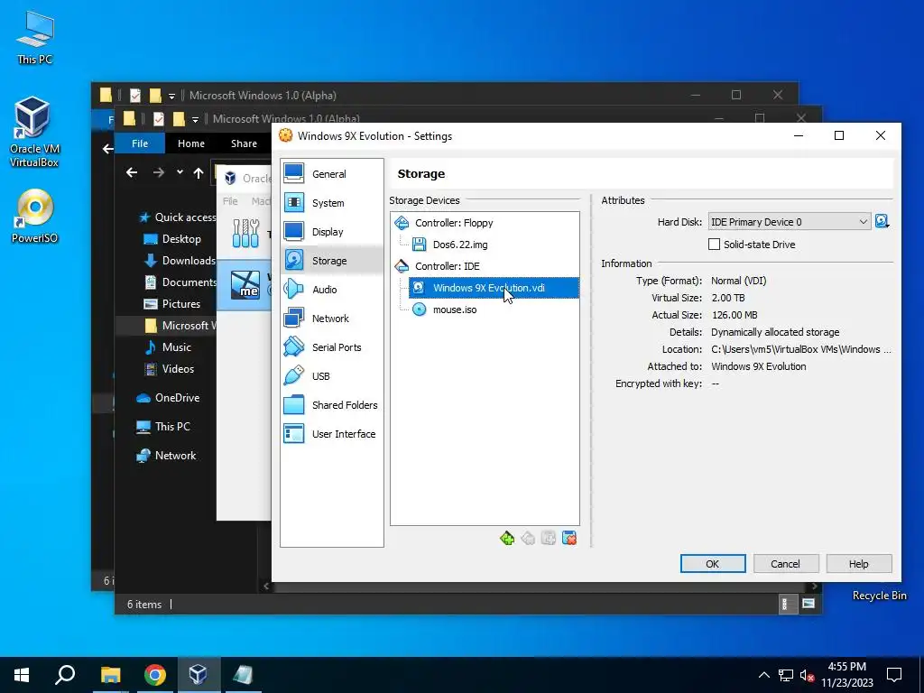Open the Serial Ports settings category
This screenshot has width=924, height=693.
point(332,347)
